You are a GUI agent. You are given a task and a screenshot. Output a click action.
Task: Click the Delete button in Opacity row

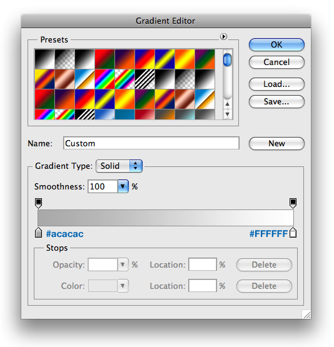click(264, 264)
